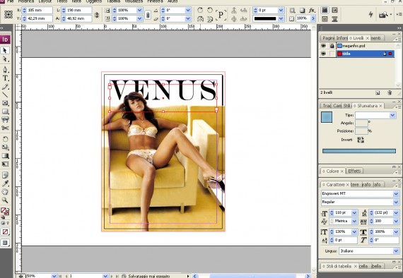The image size is (403, 278).
Task: Open the Lingua Italiano dropdown
Action: [x=396, y=251]
